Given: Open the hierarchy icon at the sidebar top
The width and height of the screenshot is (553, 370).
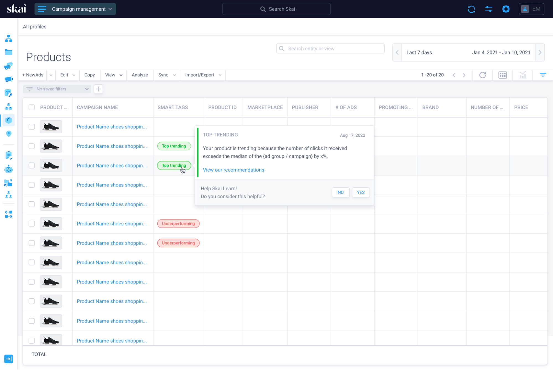Looking at the screenshot, I should [x=9, y=38].
